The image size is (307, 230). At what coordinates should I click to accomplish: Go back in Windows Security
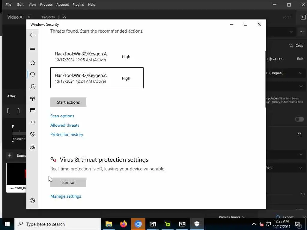pyautogui.click(x=32, y=35)
